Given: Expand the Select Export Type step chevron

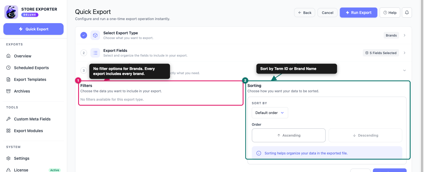Looking at the screenshot, I should (404, 35).
